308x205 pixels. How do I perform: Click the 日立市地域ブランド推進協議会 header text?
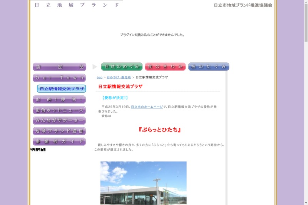tap(243, 5)
